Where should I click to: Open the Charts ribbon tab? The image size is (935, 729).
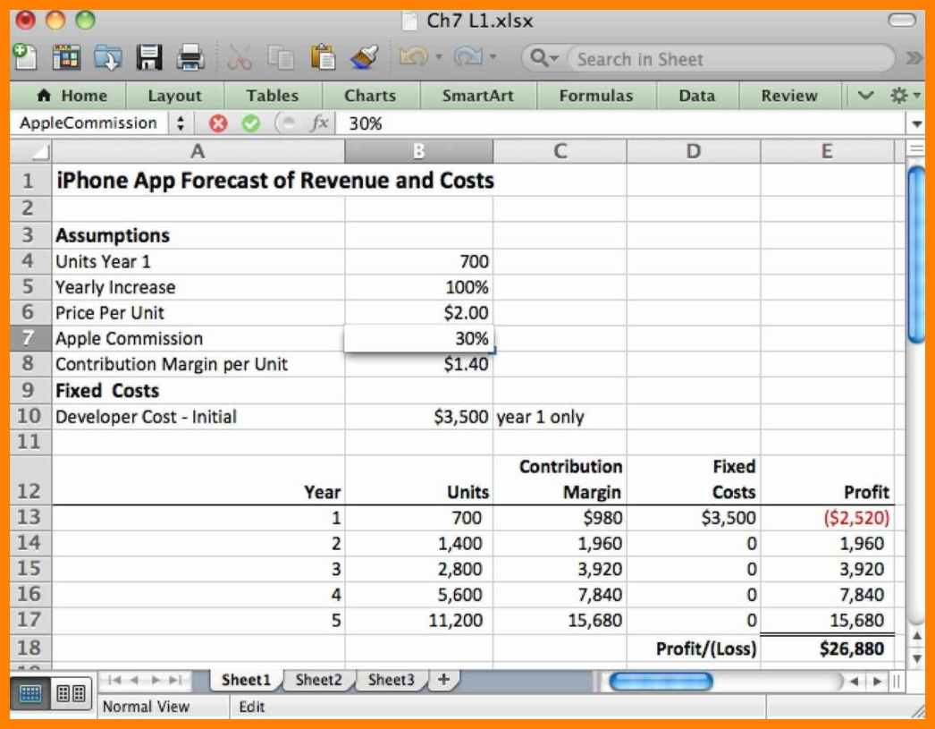(370, 96)
